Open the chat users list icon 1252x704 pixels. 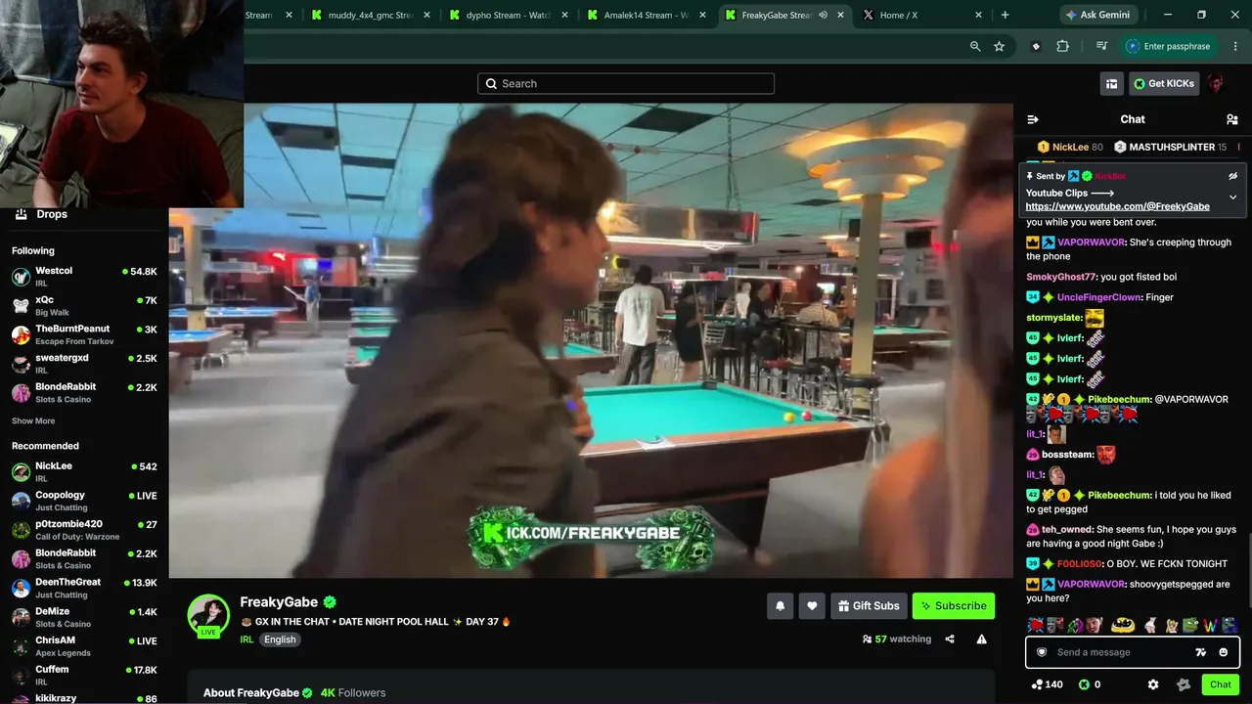1231,119
